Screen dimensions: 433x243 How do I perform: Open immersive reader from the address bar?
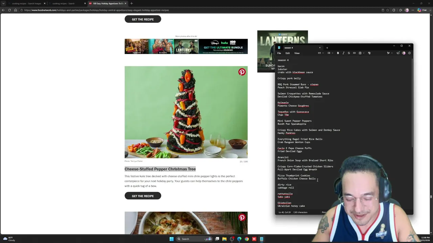coord(383,10)
